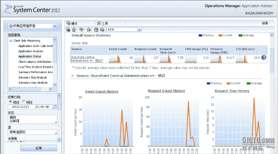Click the end date field showing 2012/12/23

click(21, 106)
